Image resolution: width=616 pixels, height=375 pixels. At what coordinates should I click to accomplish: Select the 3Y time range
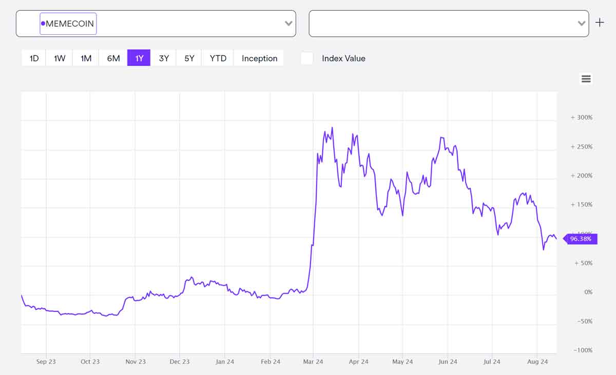164,58
